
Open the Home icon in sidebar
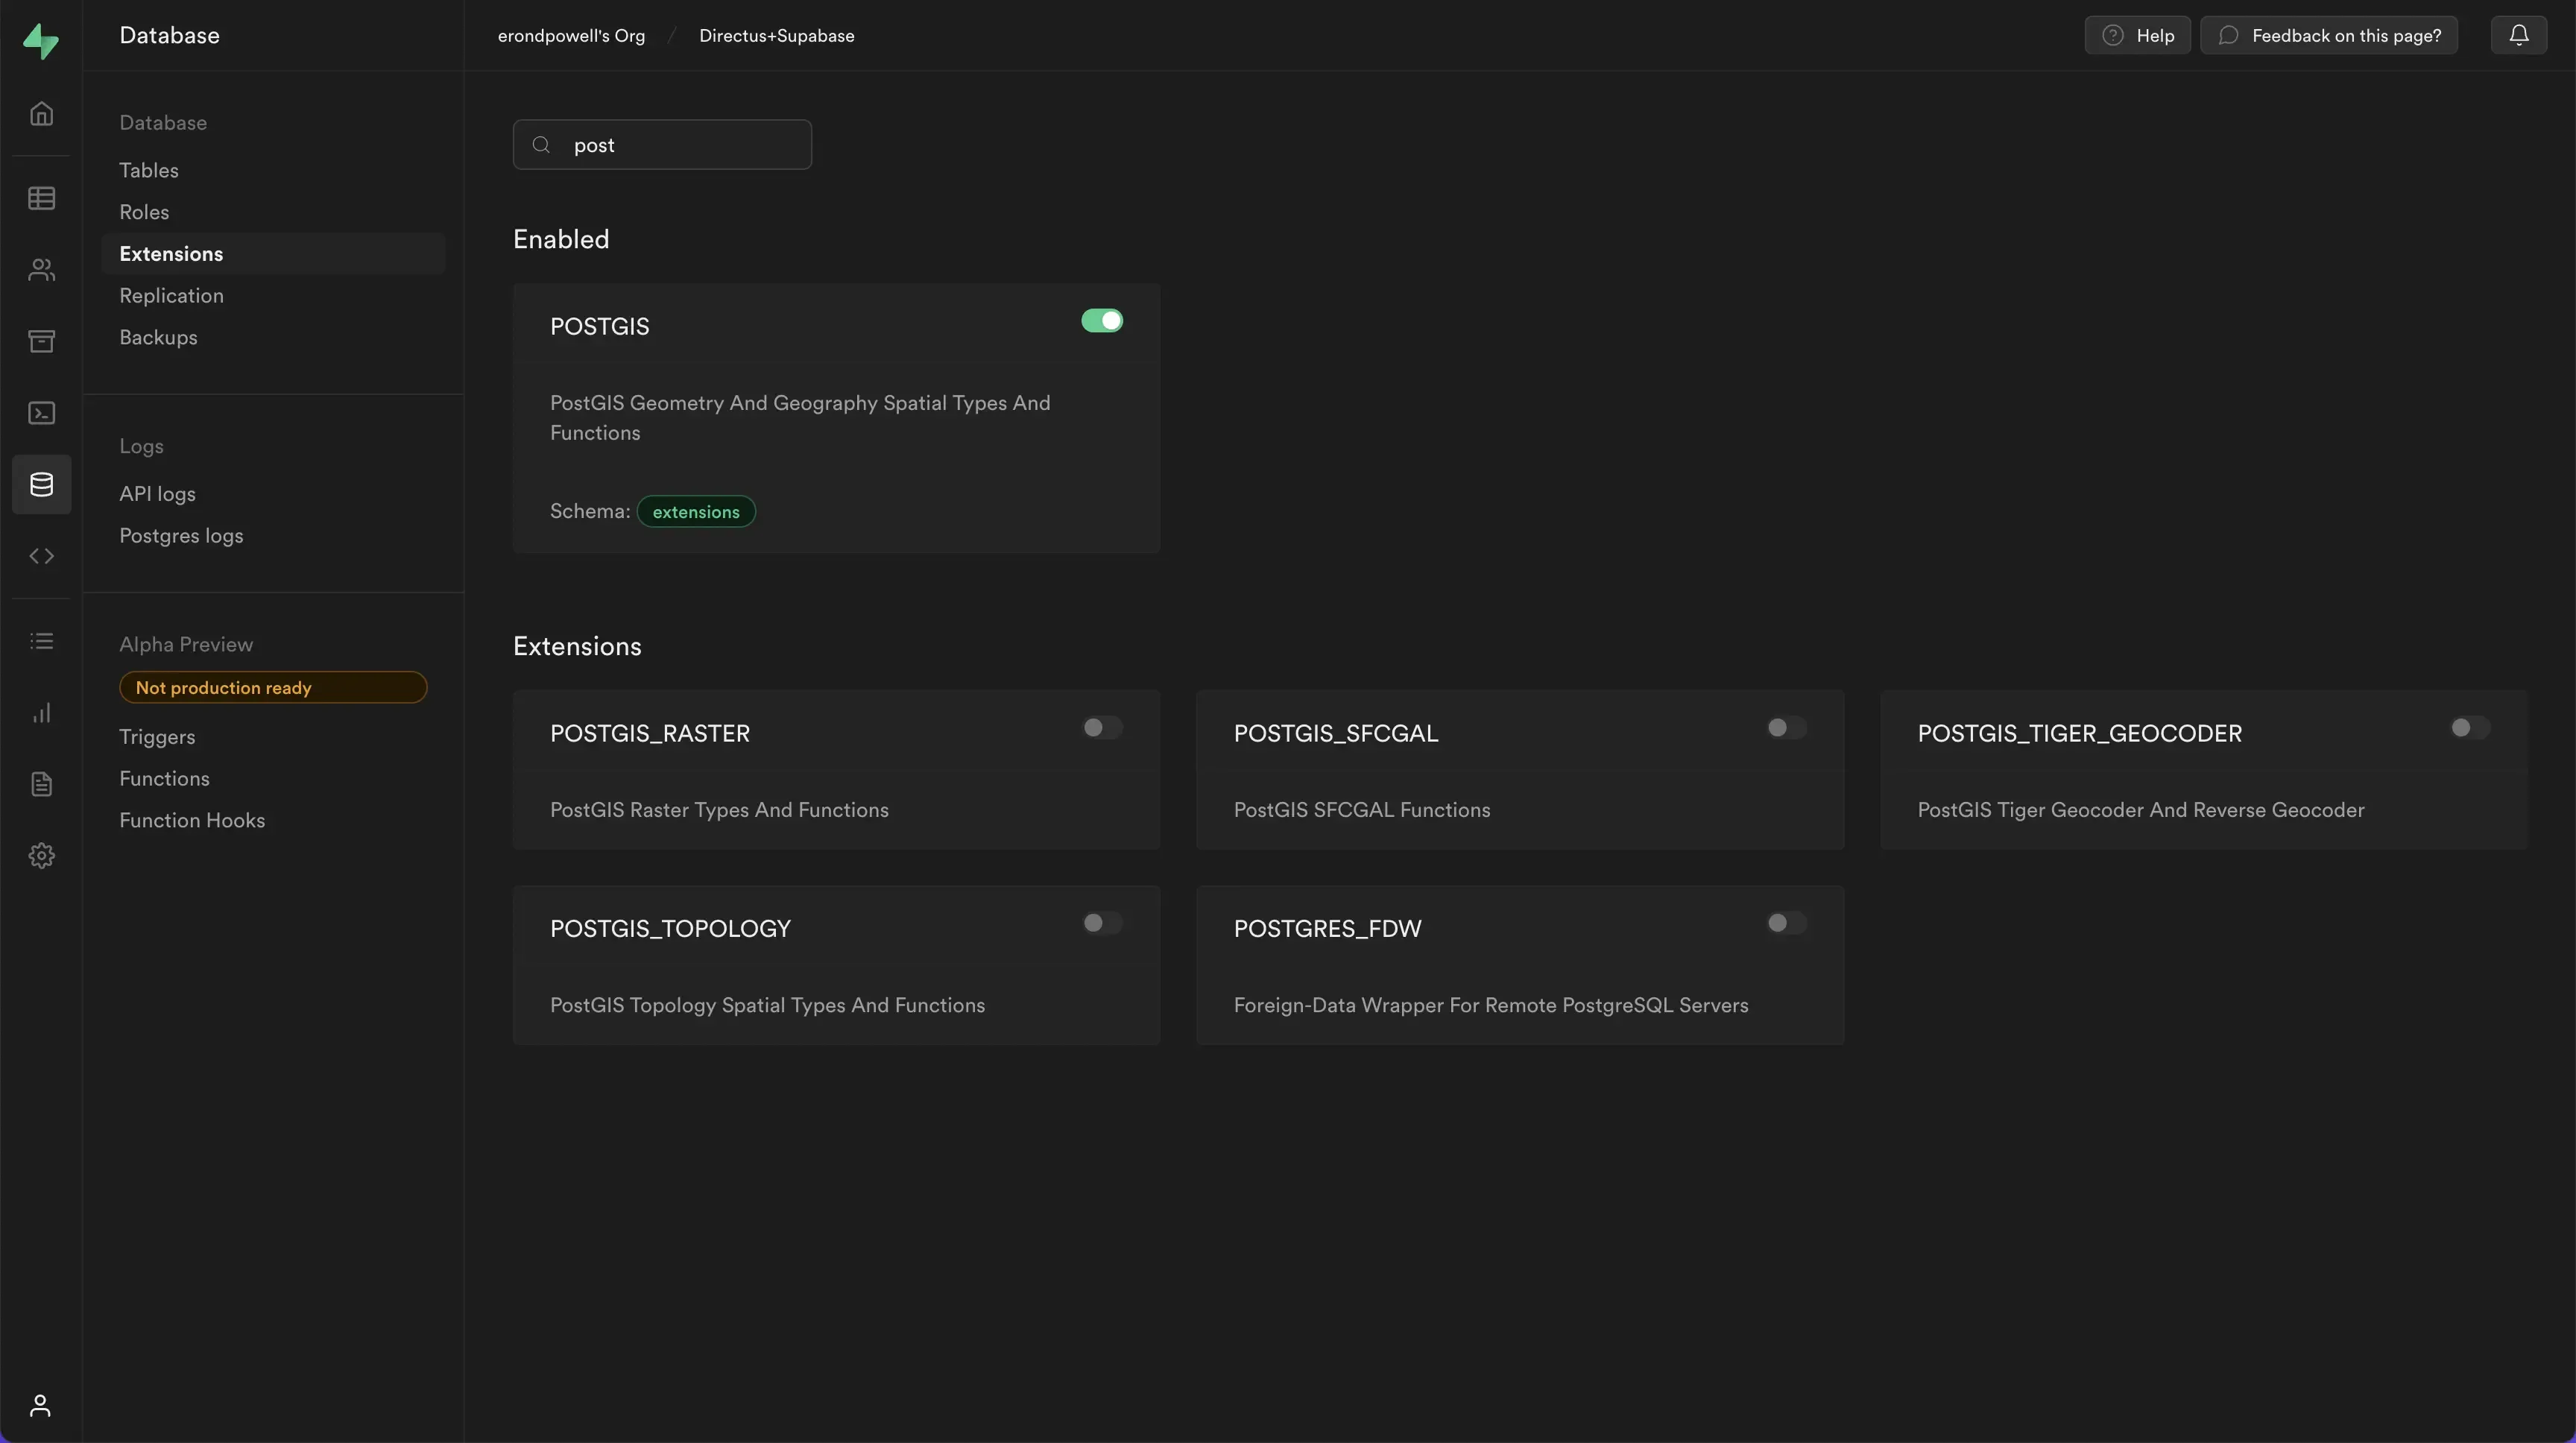[x=41, y=114]
